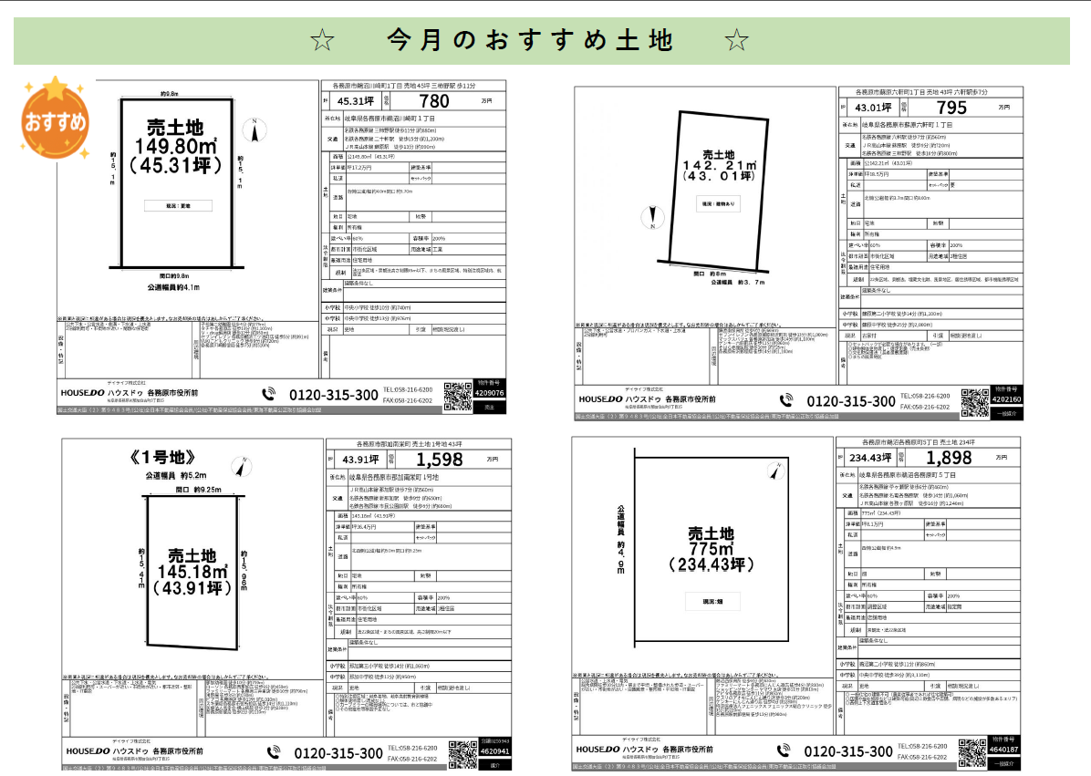Click the north compass in the 1号地 listing

[x=240, y=470]
